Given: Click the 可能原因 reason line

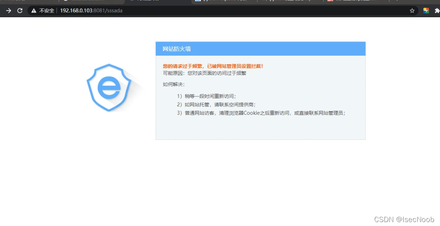Looking at the screenshot, I should pos(205,73).
